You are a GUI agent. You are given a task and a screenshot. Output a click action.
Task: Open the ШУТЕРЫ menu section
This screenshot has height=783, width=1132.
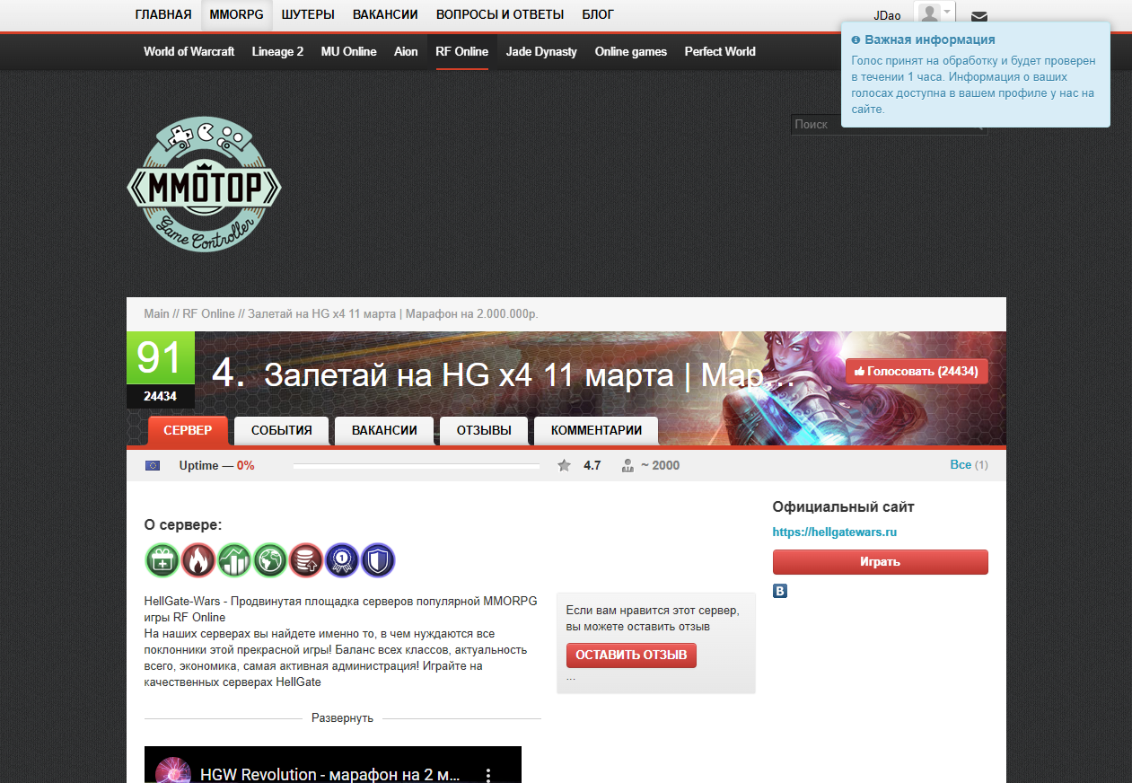tap(308, 14)
